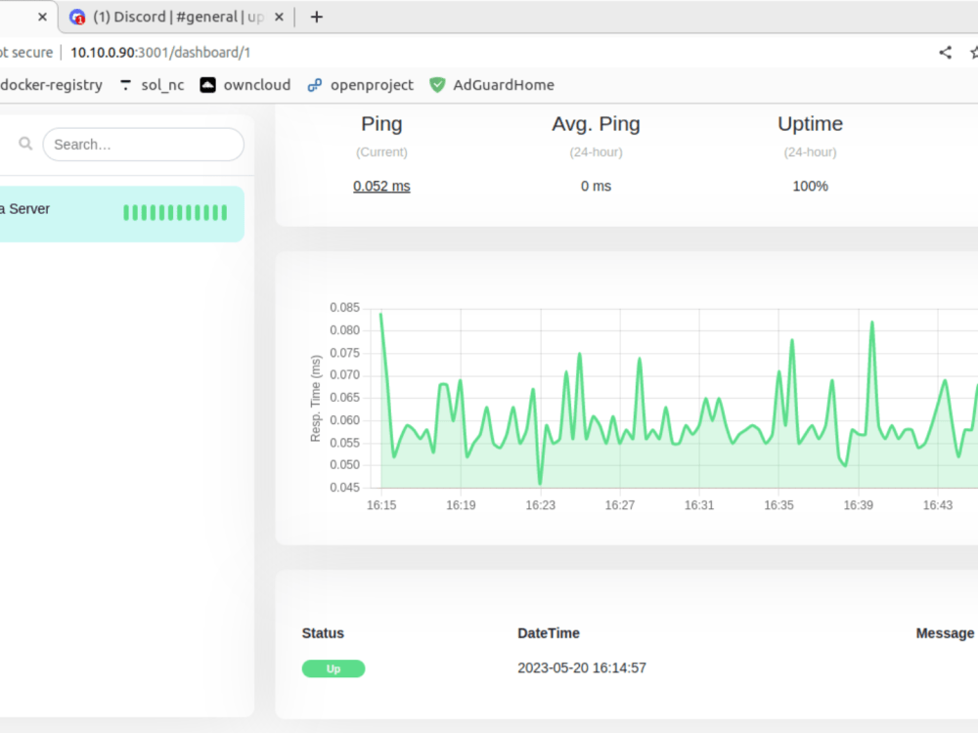Screen dimensions: 978x733
Task: Click the Search field in the sidebar
Action: pyautogui.click(x=143, y=144)
